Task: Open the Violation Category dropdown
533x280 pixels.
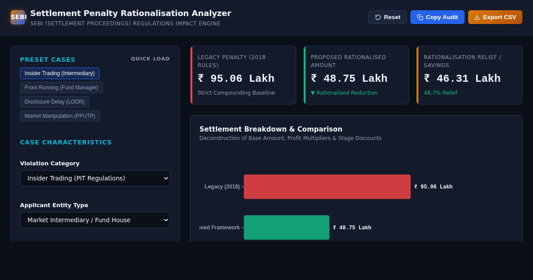Action: click(x=95, y=178)
